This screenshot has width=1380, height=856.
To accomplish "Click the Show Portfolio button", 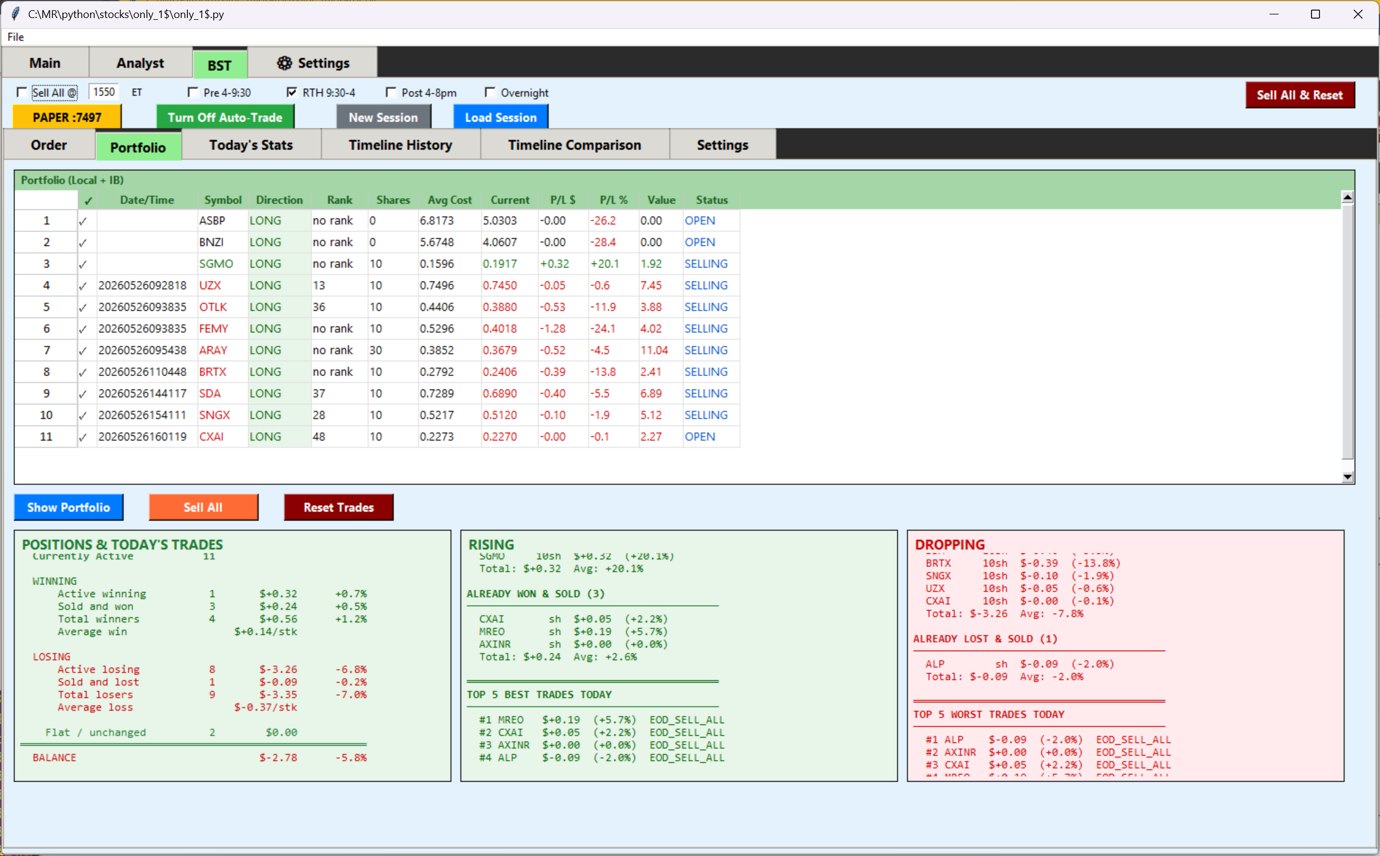I will coord(68,507).
